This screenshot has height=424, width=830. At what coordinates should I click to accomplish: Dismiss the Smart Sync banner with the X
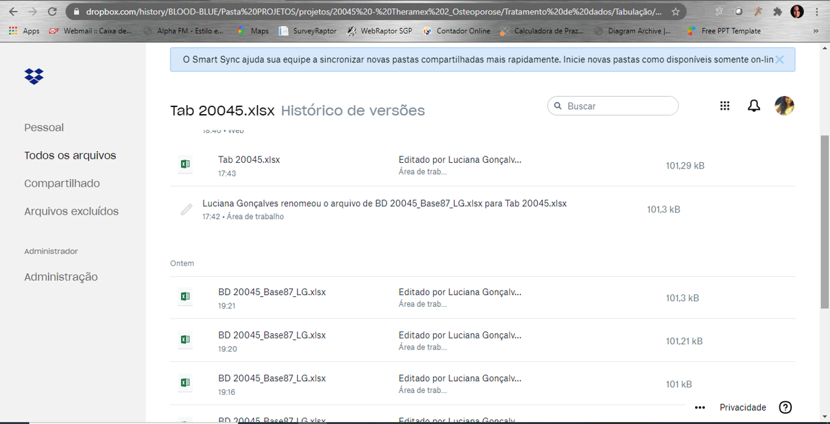780,59
